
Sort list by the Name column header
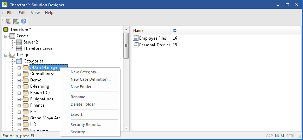[x=151, y=31]
